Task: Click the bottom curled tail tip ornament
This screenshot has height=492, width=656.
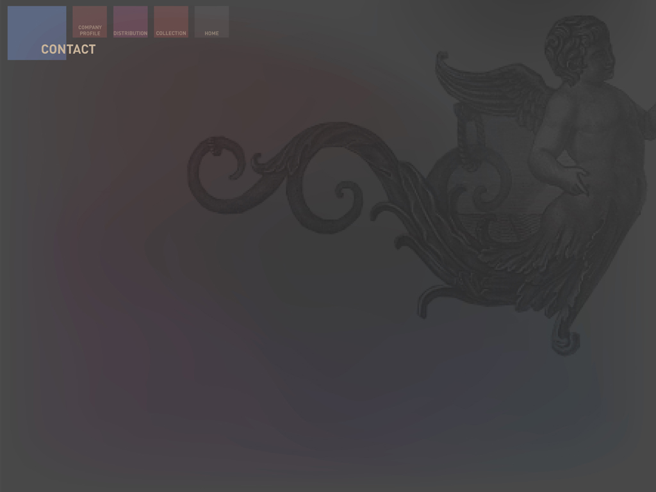Action: 565,338
